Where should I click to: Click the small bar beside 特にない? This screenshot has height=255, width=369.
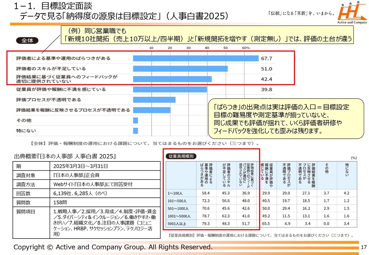click(x=136, y=131)
